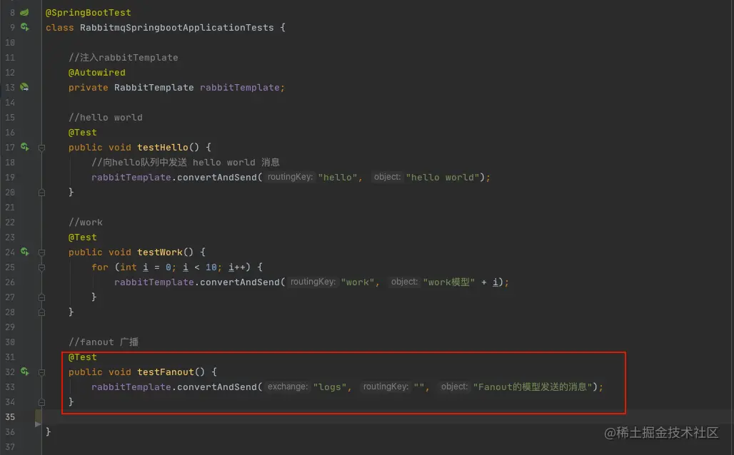Image resolution: width=734 pixels, height=455 pixels.
Task: Open autowired dependency gutter icon for rabbitTemplate
Action: 24,88
